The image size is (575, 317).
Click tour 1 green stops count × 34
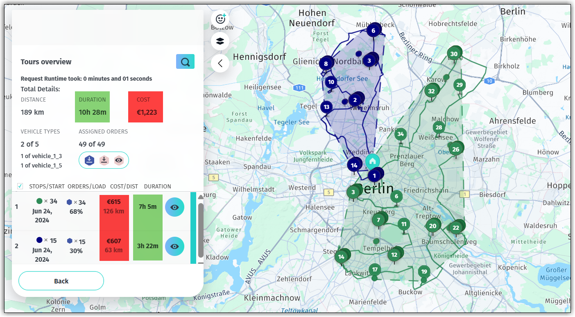pos(47,201)
